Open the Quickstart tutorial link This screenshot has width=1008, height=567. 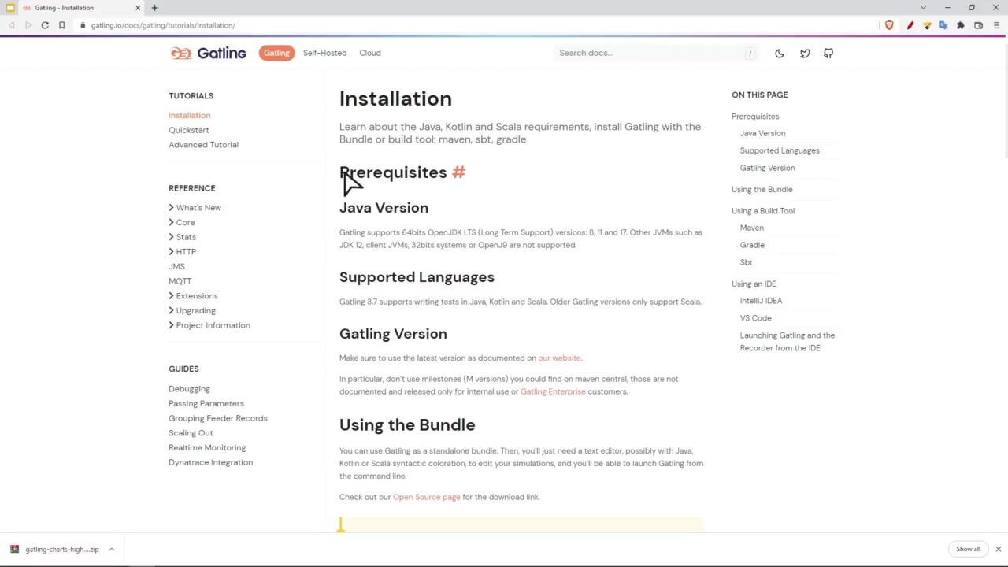click(x=189, y=130)
